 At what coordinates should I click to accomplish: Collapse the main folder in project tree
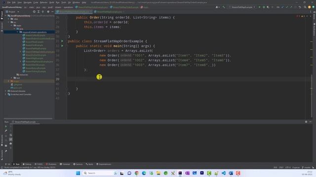coord(12,26)
